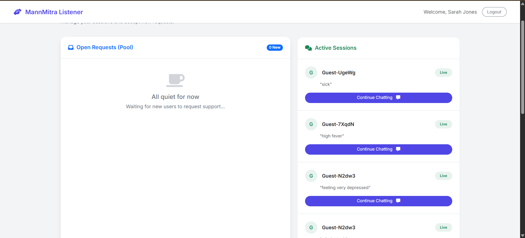Click the vertical scrollbar thumb
The image size is (525, 238).
[523, 67]
